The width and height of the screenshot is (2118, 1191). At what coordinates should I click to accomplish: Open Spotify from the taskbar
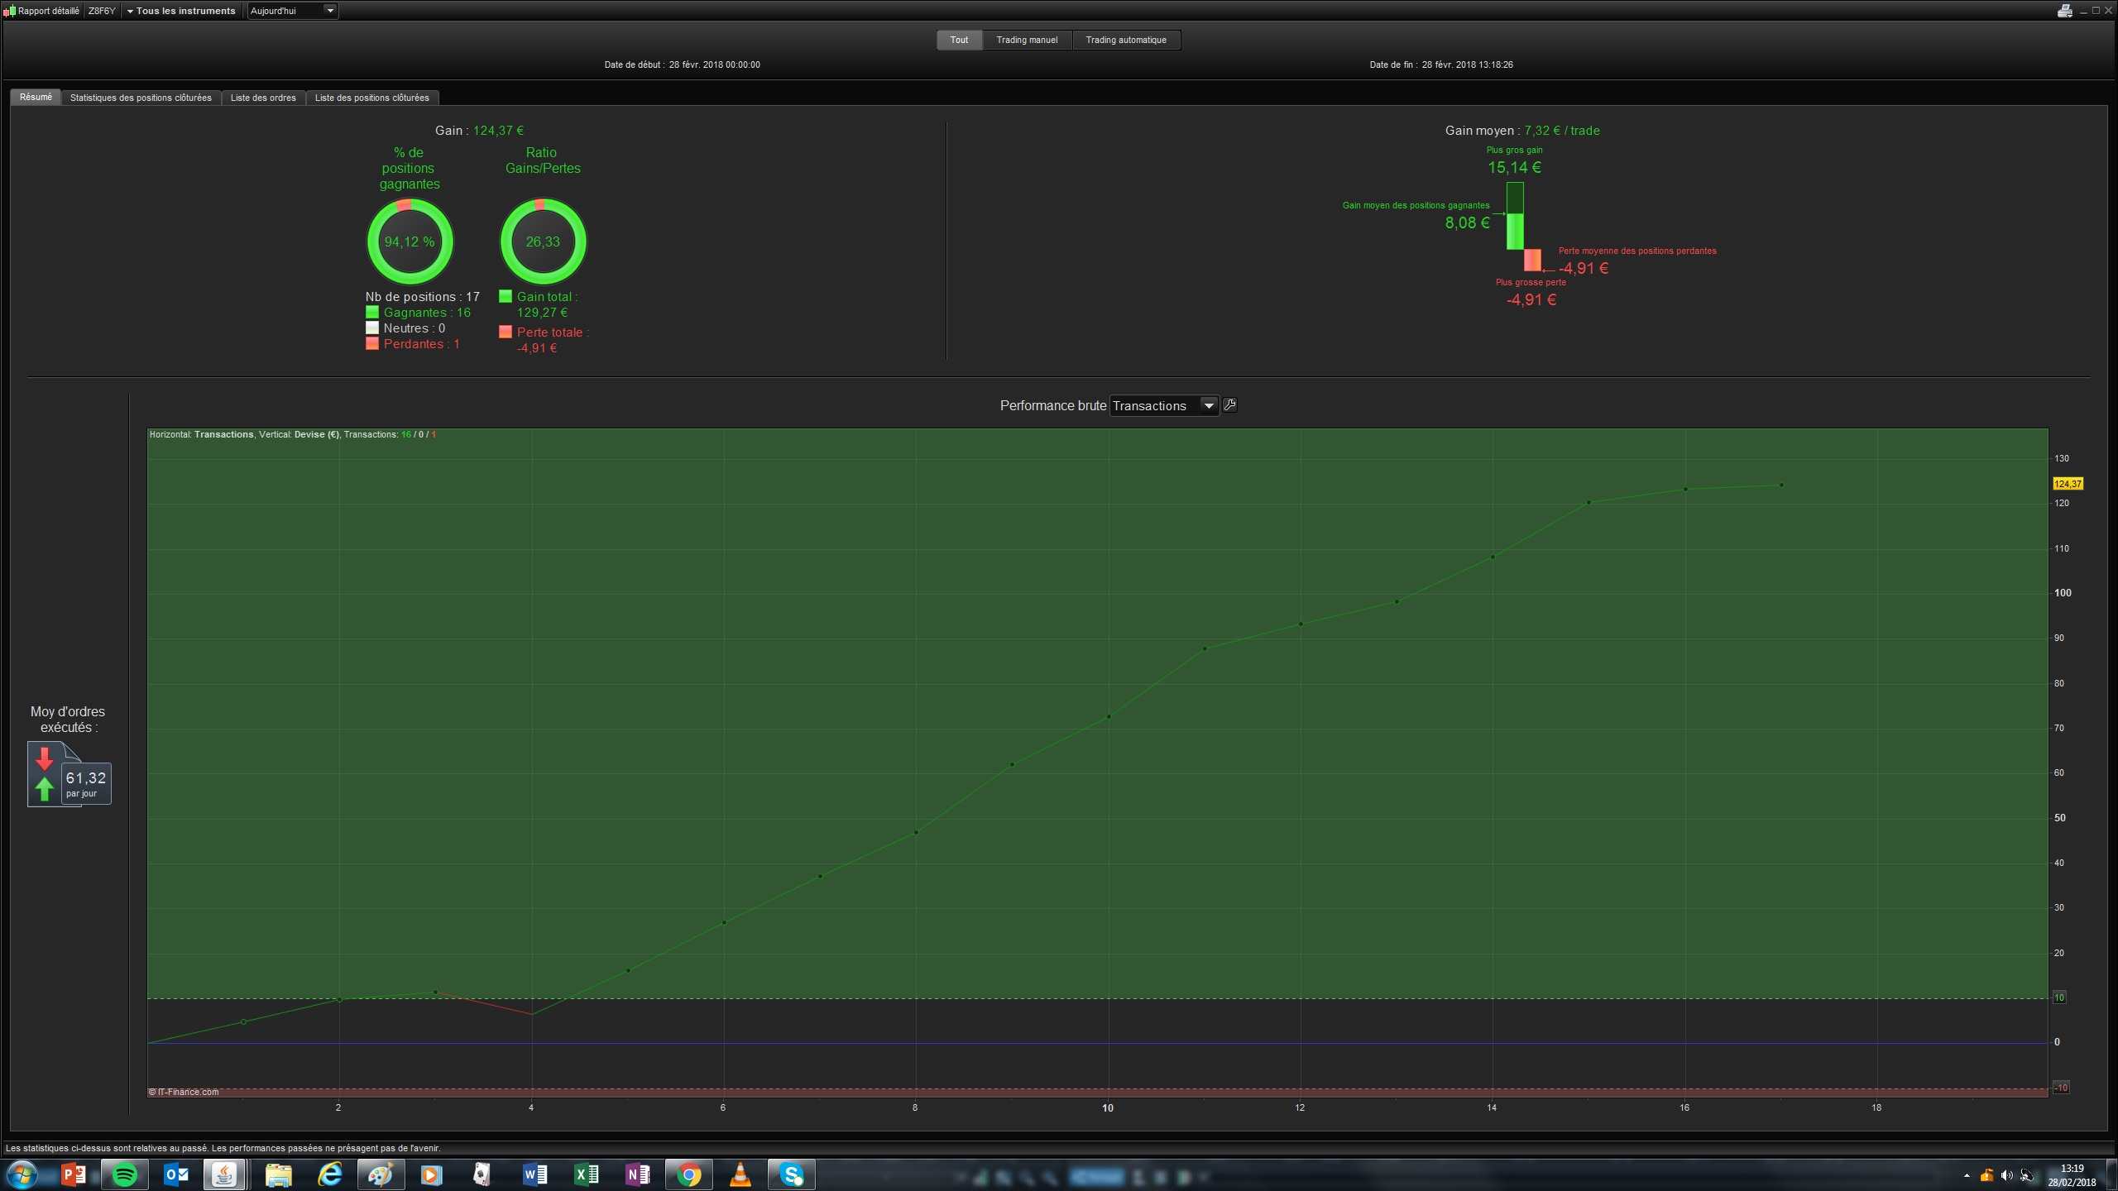coord(125,1174)
